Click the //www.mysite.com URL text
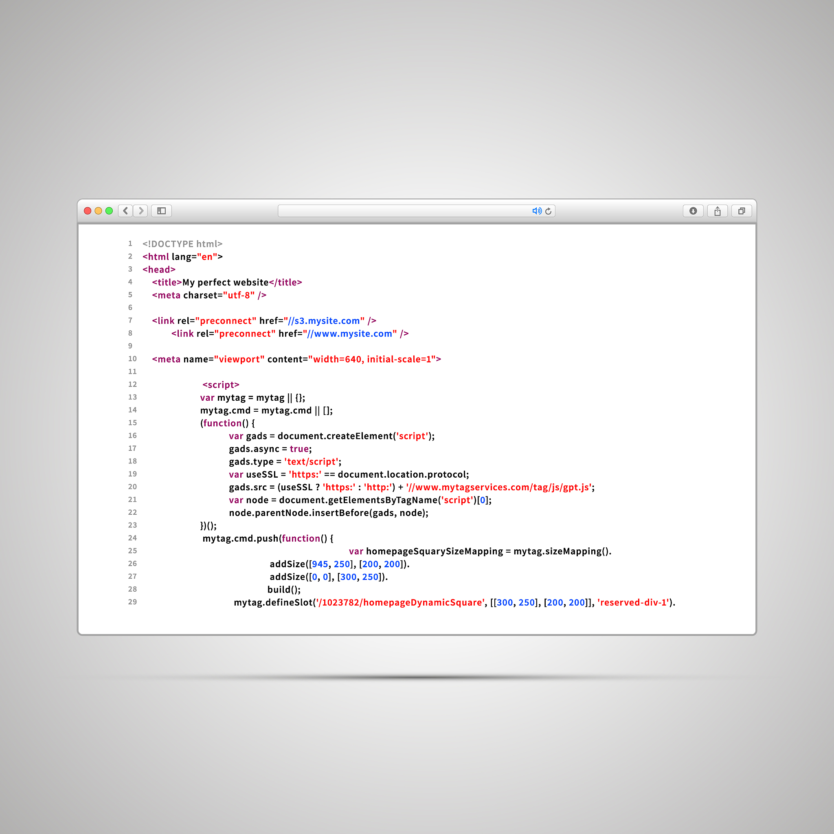 (350, 334)
